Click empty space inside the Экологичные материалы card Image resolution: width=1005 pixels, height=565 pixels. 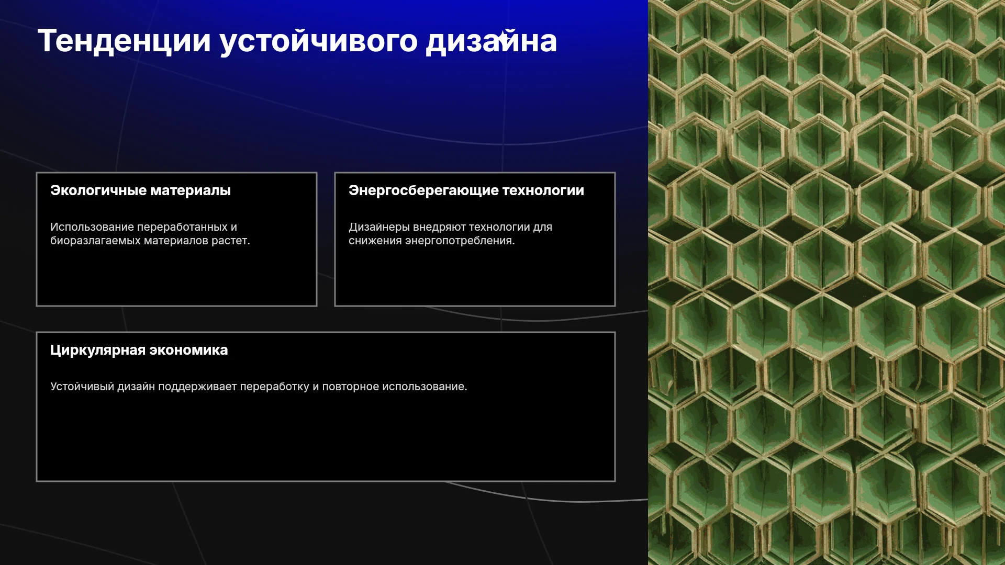tap(176, 277)
